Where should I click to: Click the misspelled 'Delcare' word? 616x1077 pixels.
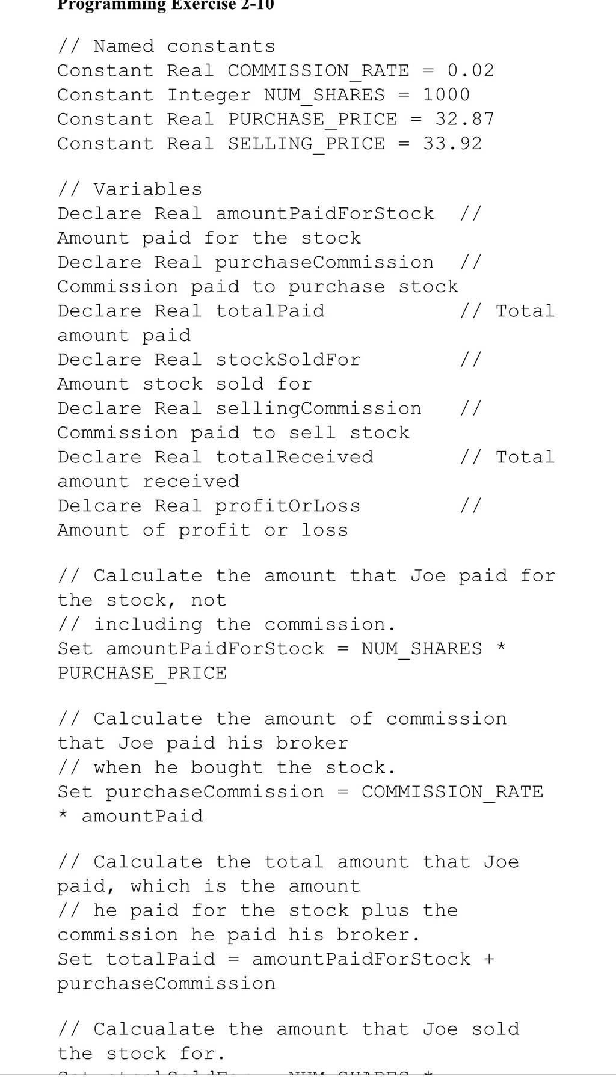(x=99, y=506)
